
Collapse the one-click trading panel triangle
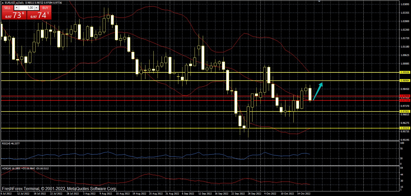coord(3,3)
